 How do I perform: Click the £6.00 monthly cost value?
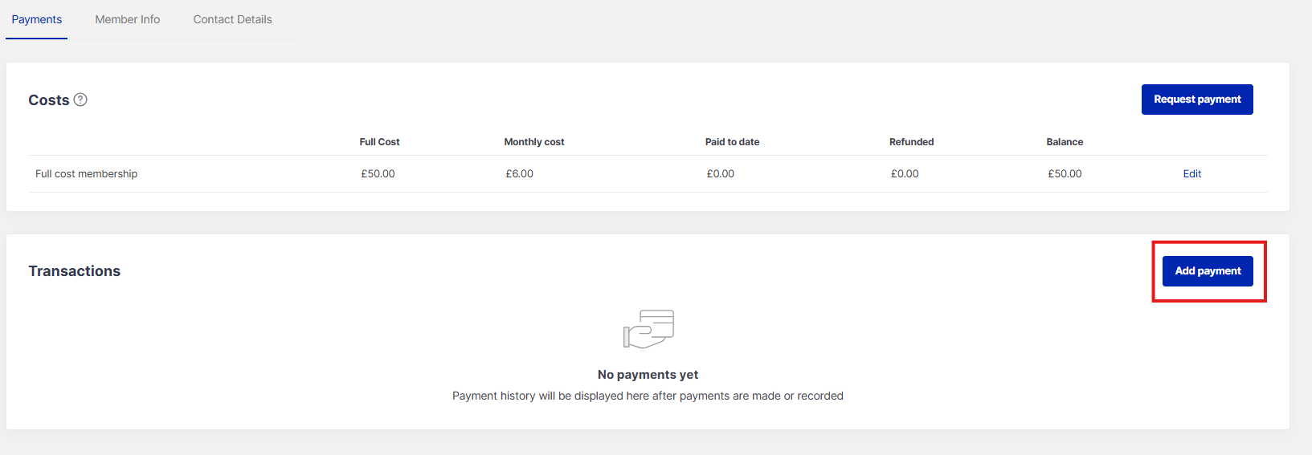[519, 174]
